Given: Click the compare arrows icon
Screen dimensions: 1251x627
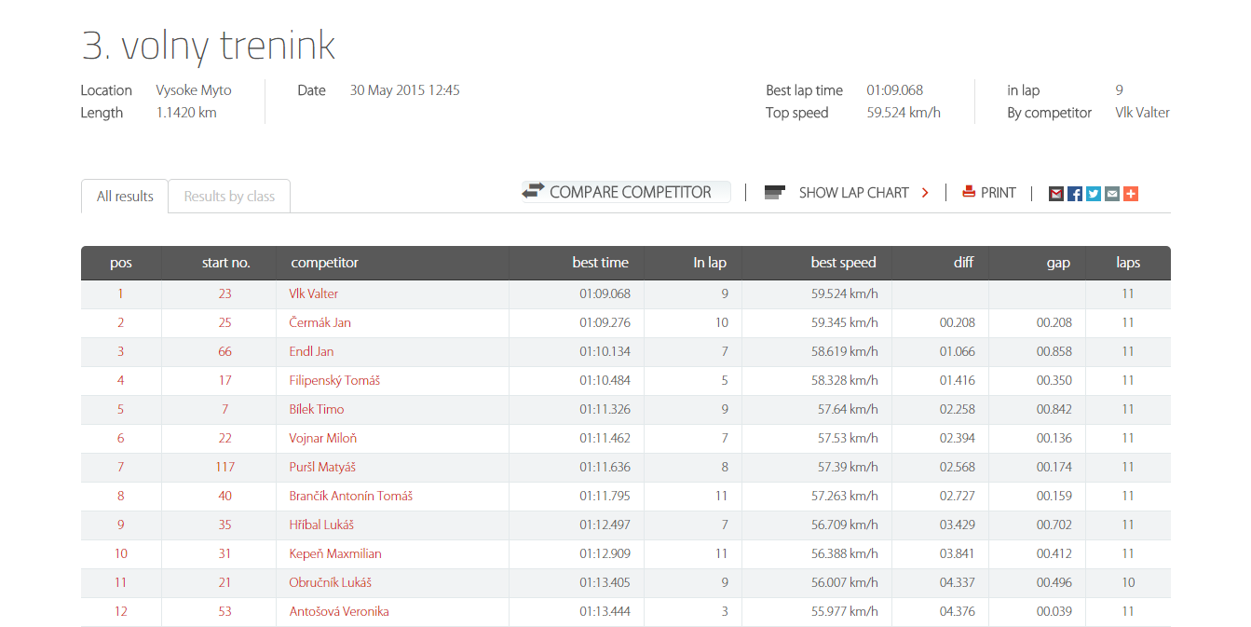Looking at the screenshot, I should (x=533, y=191).
